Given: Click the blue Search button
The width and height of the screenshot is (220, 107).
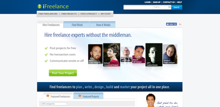Looking at the screenshot, I should [x=177, y=7].
